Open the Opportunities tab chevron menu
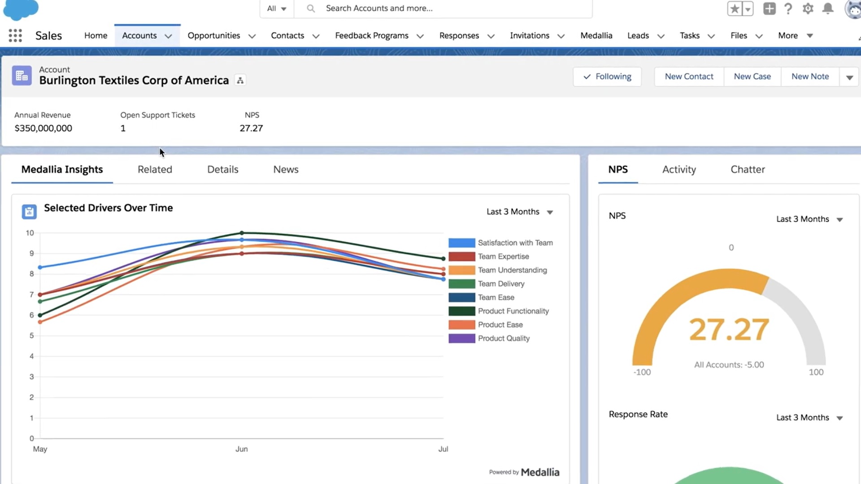Image resolution: width=861 pixels, height=484 pixels. point(252,36)
